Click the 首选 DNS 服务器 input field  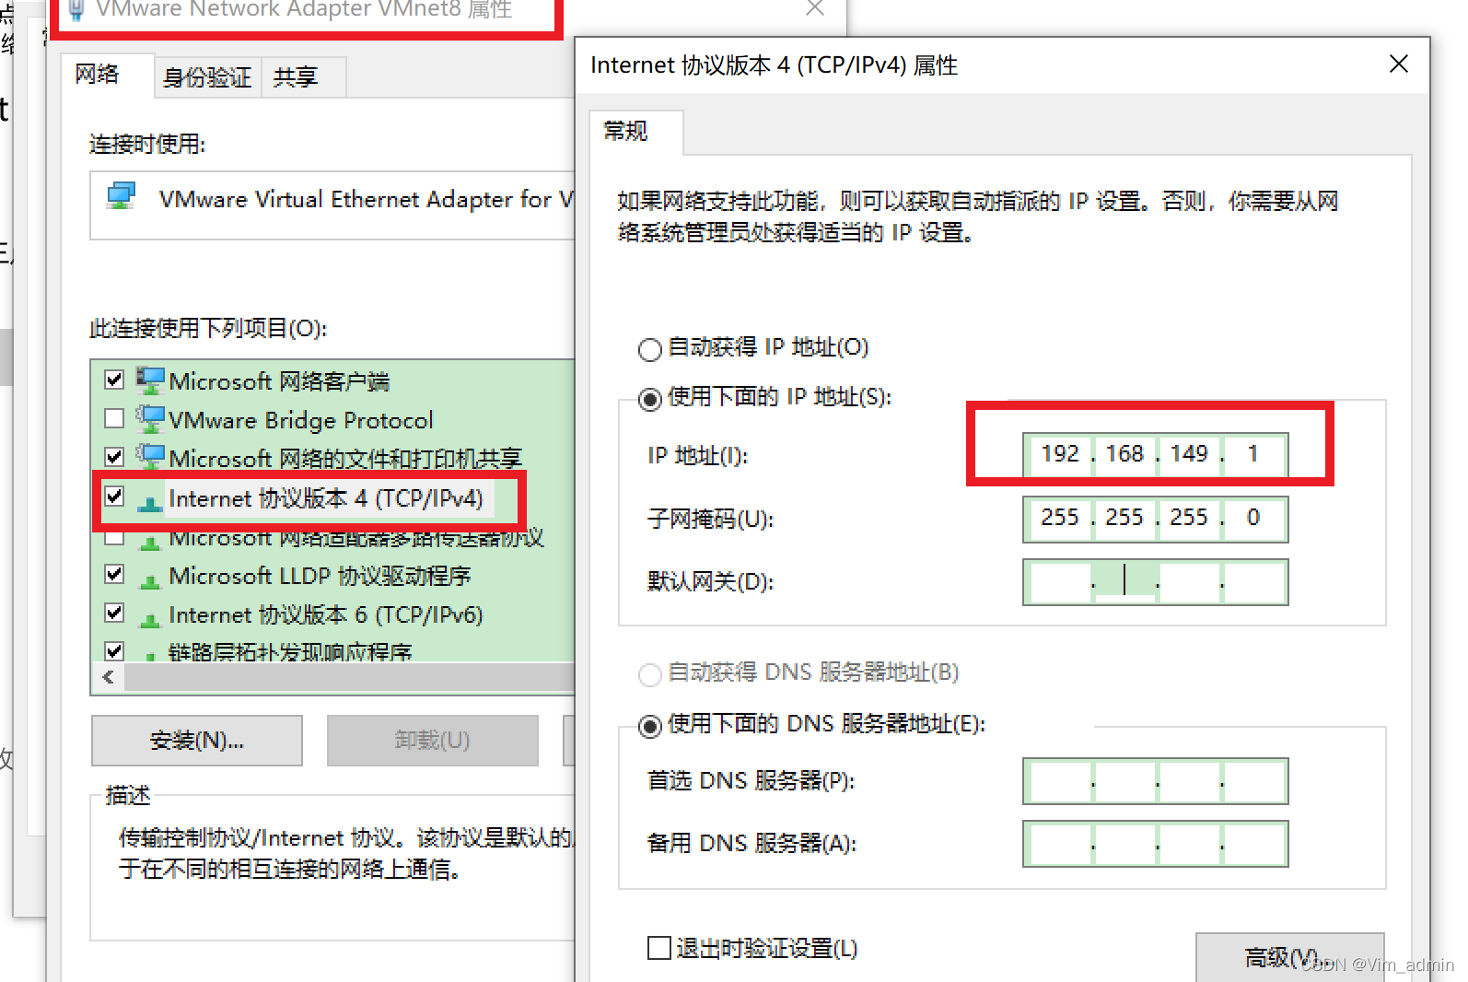pyautogui.click(x=1155, y=781)
